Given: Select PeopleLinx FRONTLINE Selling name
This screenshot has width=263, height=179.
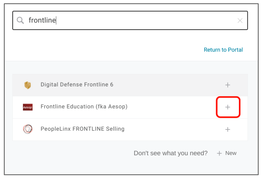Looking at the screenshot, I should (x=82, y=129).
